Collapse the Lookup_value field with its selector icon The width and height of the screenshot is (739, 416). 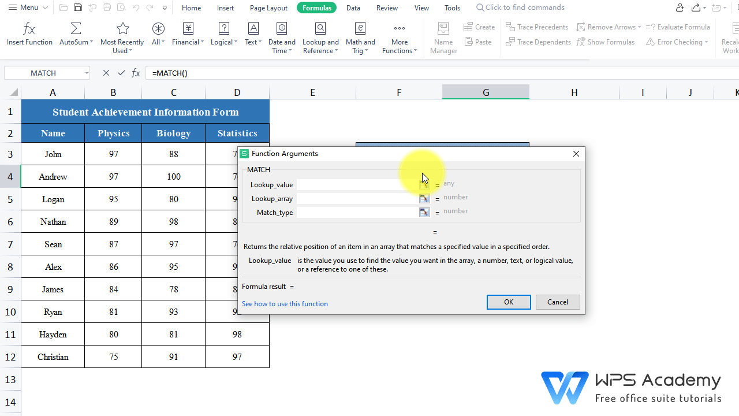pyautogui.click(x=424, y=184)
